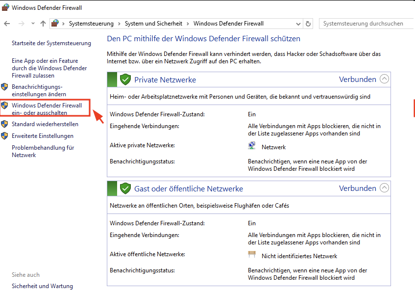Focus the Systemsteuerung durchsuchen search field
415x293 pixels.
(366, 24)
